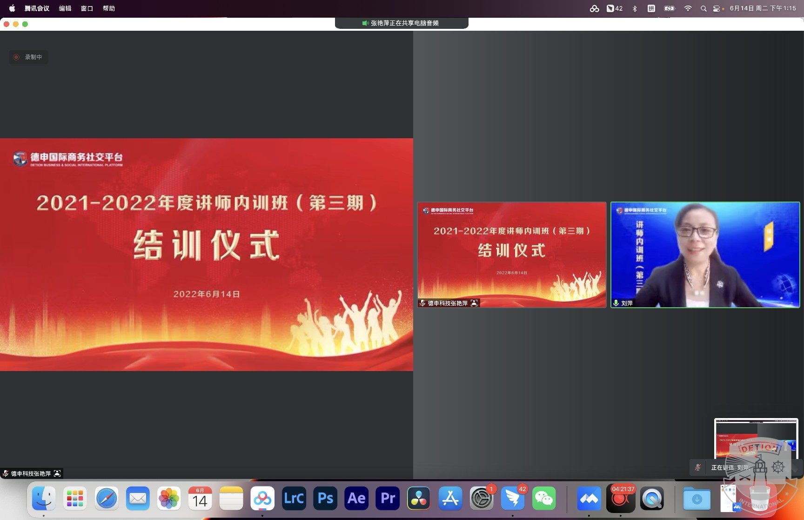Image resolution: width=804 pixels, height=520 pixels.
Task: Launch Safari from the Dock
Action: pos(107,499)
